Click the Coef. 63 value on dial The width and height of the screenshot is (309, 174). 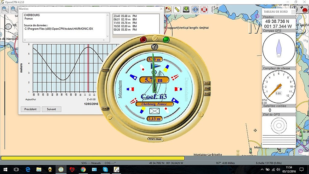point(154,96)
